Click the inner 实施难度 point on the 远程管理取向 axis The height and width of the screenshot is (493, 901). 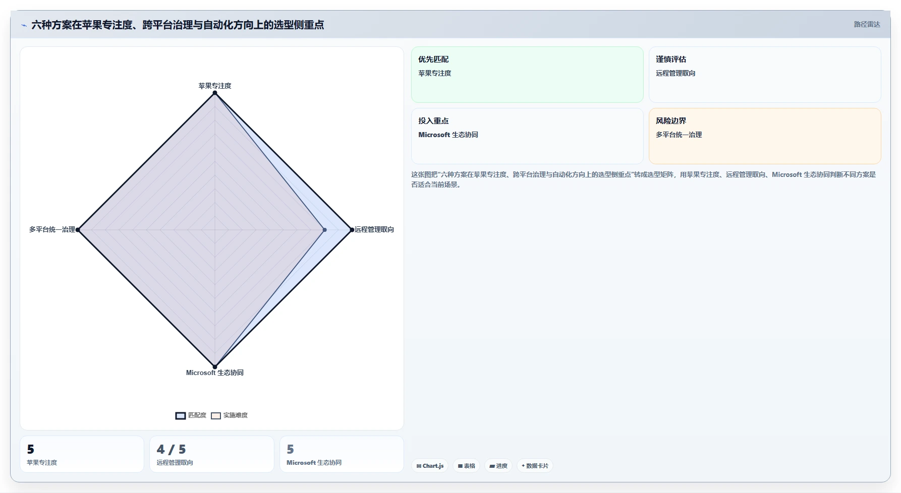tap(324, 230)
